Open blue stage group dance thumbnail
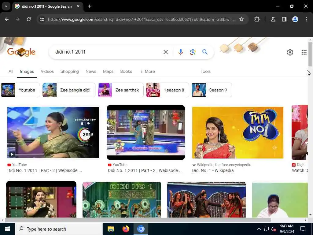 tap(206, 200)
